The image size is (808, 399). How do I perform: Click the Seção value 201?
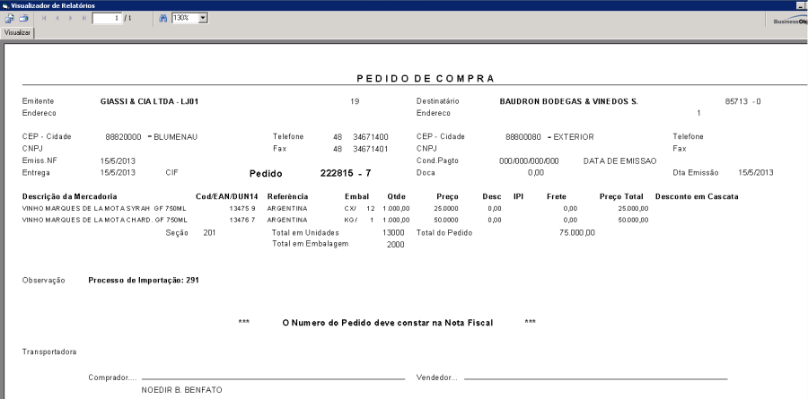point(210,233)
